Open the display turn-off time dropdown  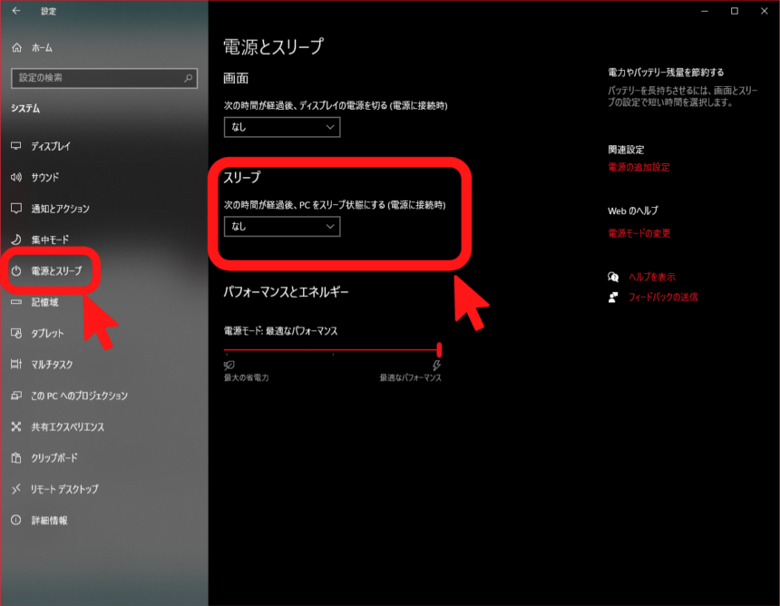point(282,127)
